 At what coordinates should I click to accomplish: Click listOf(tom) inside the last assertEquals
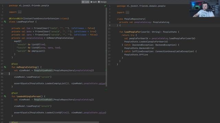point(61,112)
